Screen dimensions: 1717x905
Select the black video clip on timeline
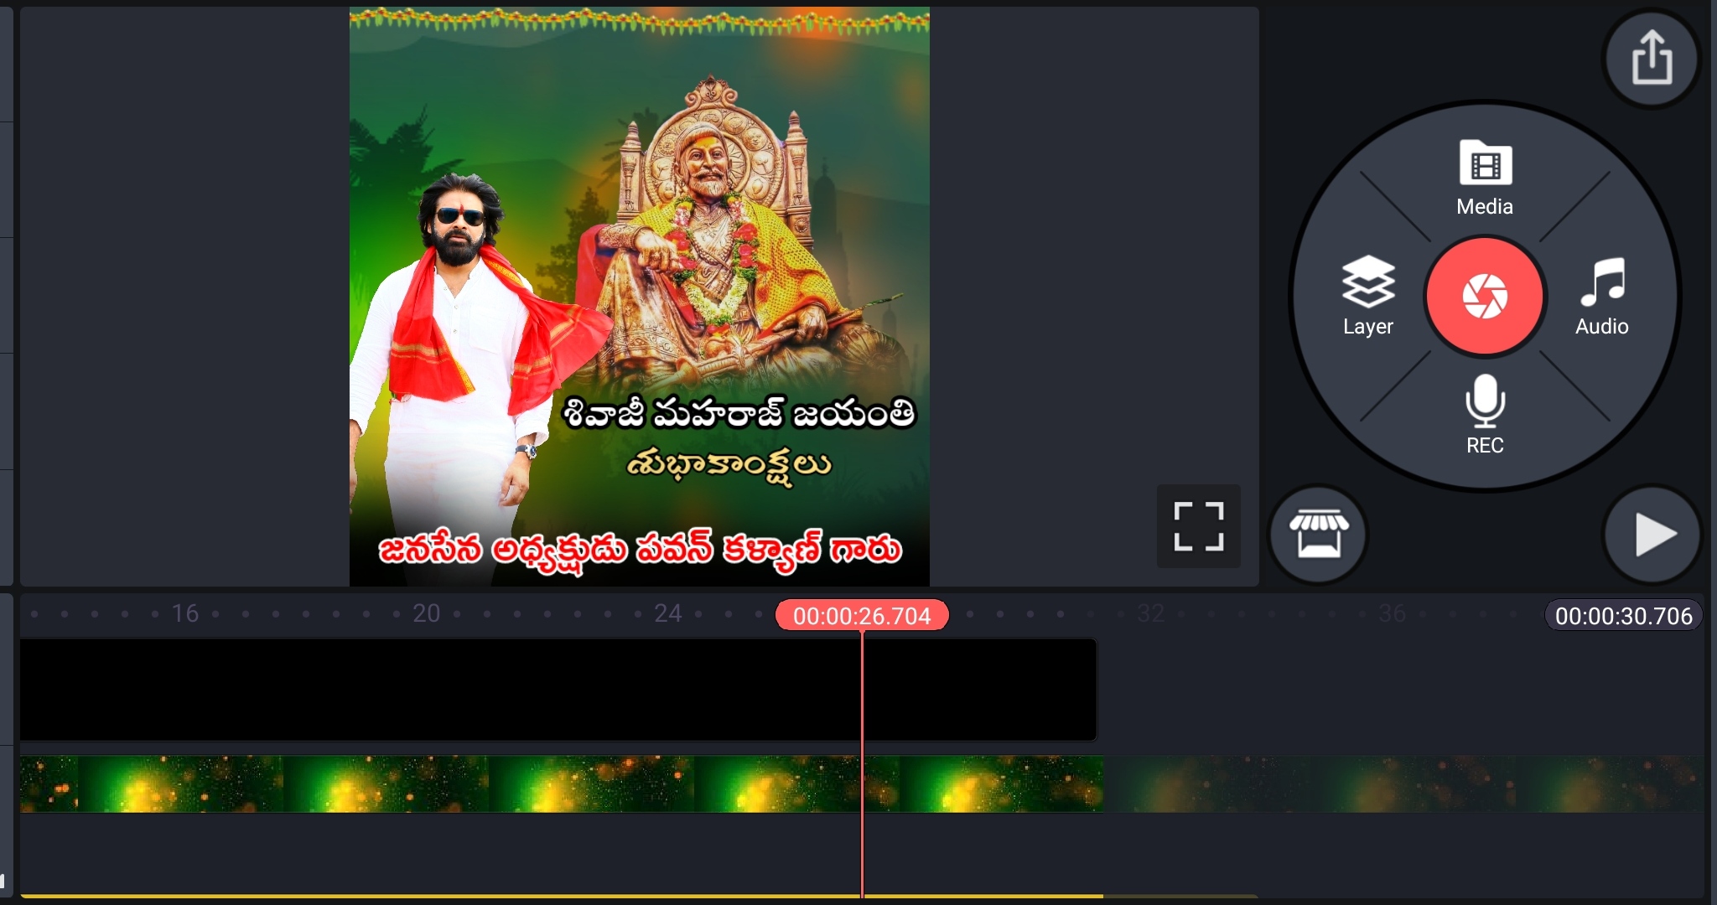(558, 690)
